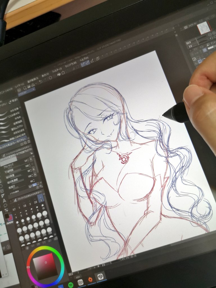
Task: Select brush size preset 10
Action: (43, 207)
